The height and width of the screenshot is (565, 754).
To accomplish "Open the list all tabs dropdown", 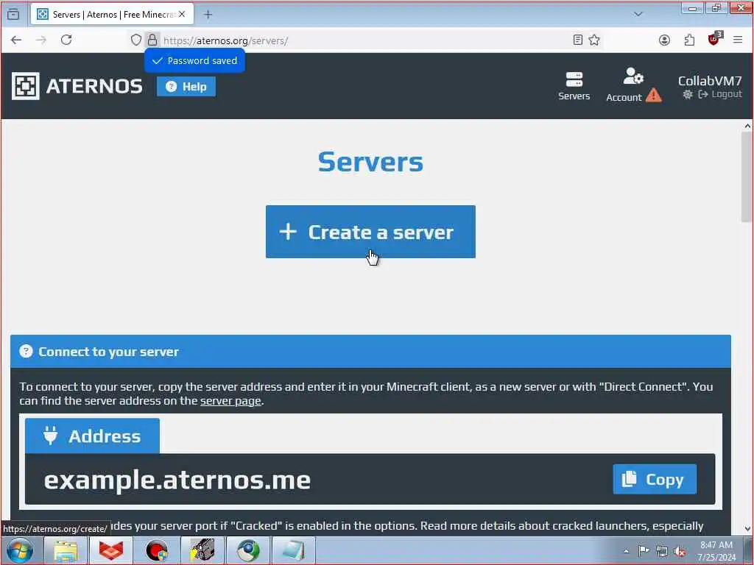I will 638,14.
